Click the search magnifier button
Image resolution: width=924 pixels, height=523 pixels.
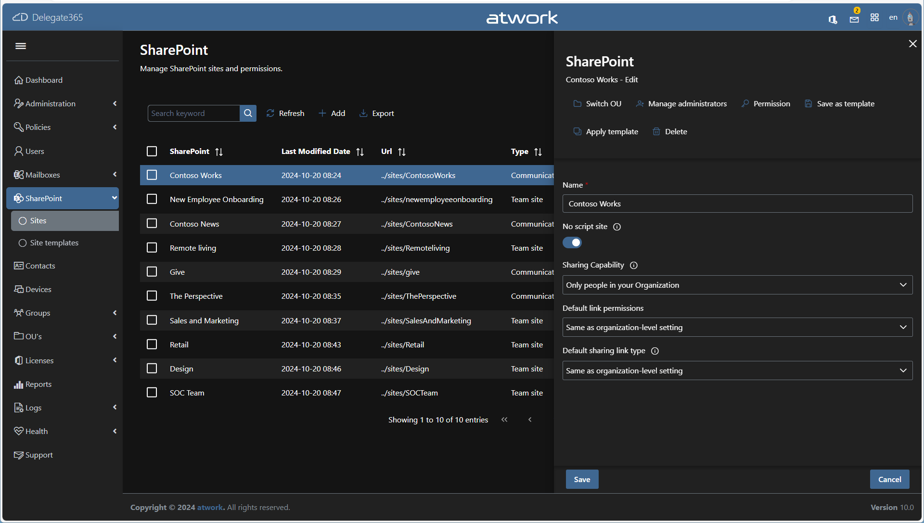tap(248, 113)
